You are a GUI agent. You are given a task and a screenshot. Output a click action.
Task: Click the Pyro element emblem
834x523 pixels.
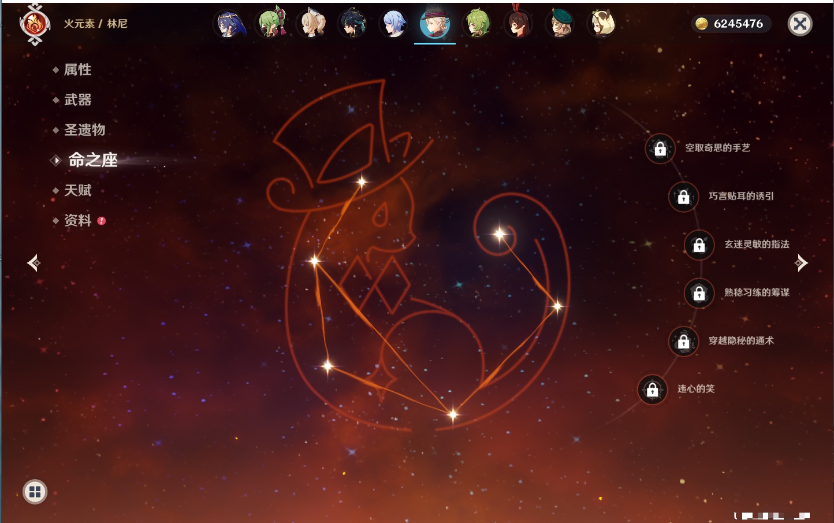click(x=35, y=24)
